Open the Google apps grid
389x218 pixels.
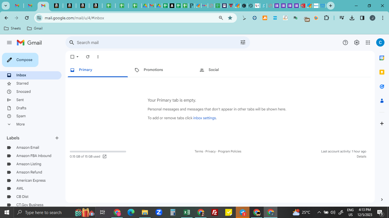coord(368,43)
